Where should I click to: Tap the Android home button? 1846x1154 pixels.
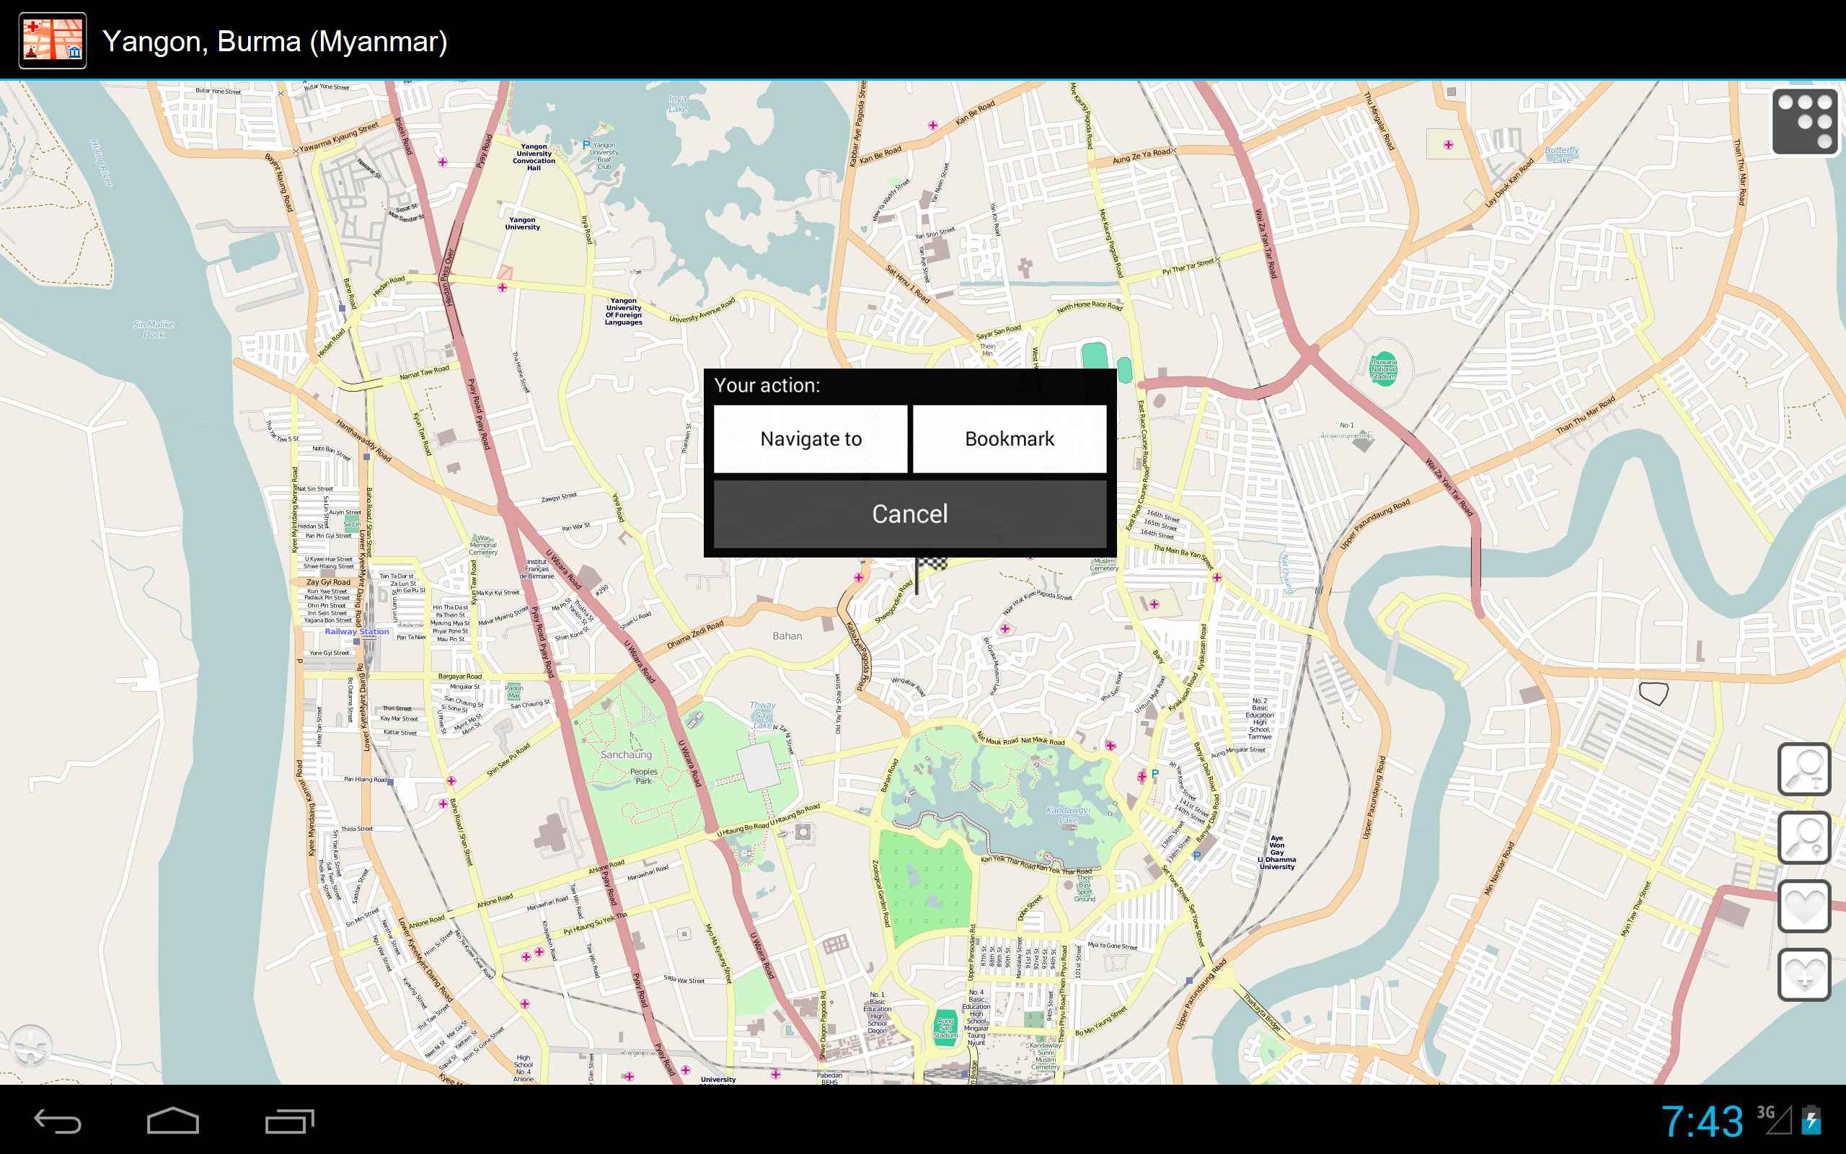(x=174, y=1122)
